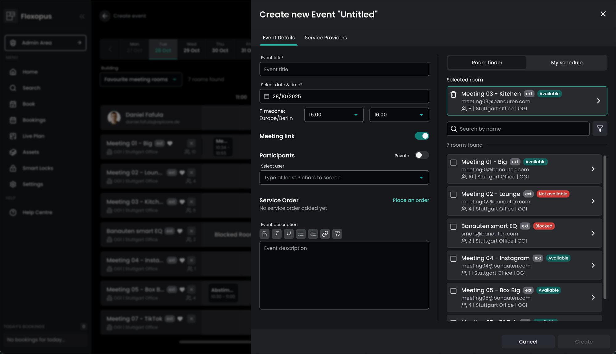Open the 15:00 start time dropdown

coord(334,115)
